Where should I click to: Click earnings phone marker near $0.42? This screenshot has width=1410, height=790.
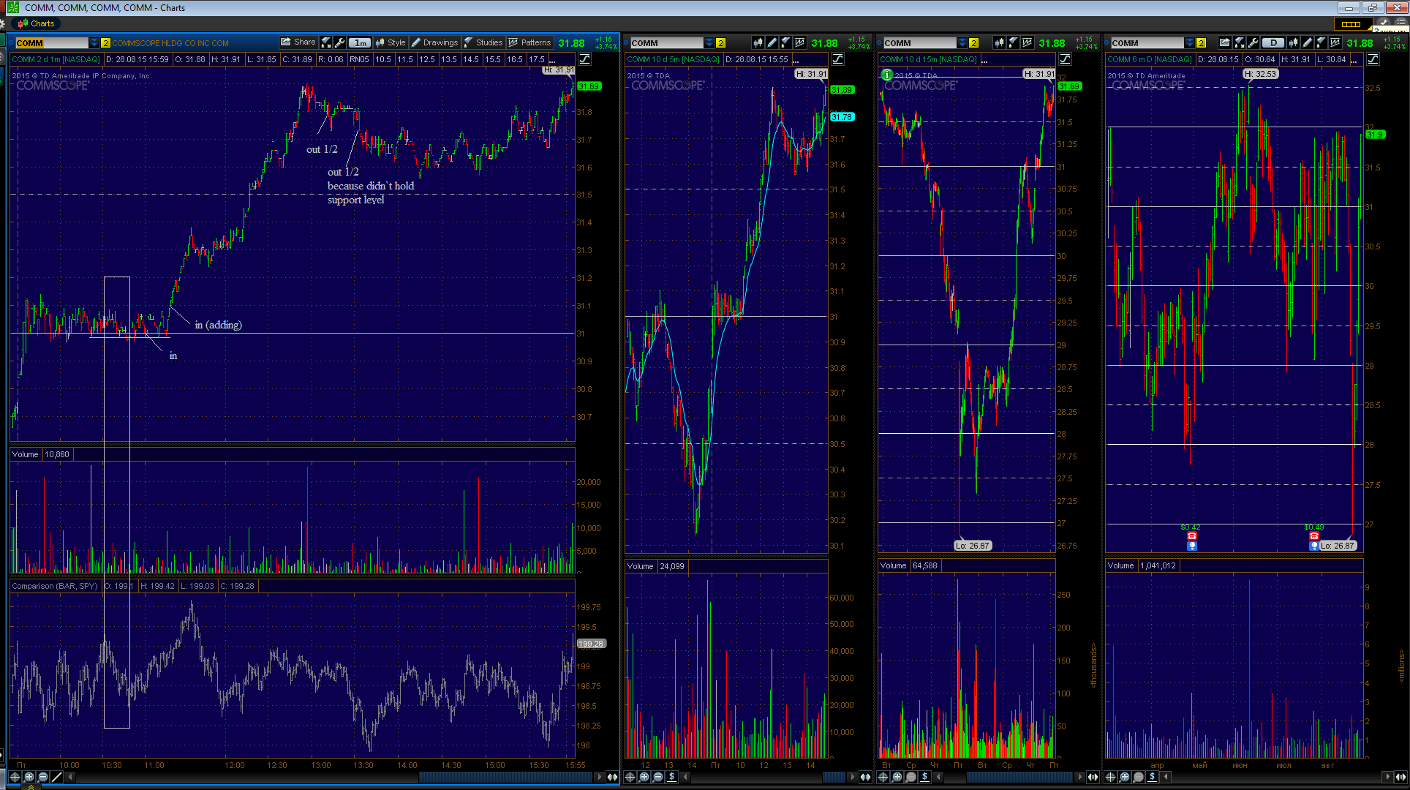tap(1191, 536)
